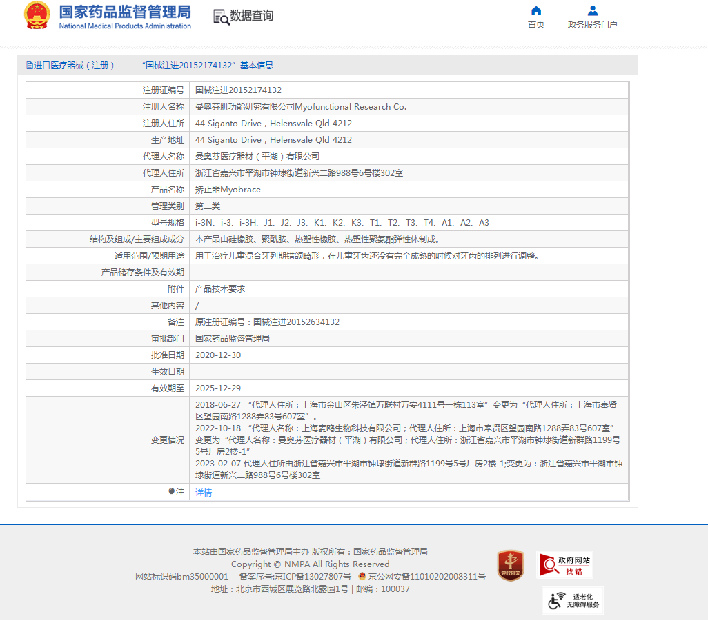Click the 适用范围/预期用途 description value
Viewport: 708px width, 632px height.
pyautogui.click(x=366, y=256)
